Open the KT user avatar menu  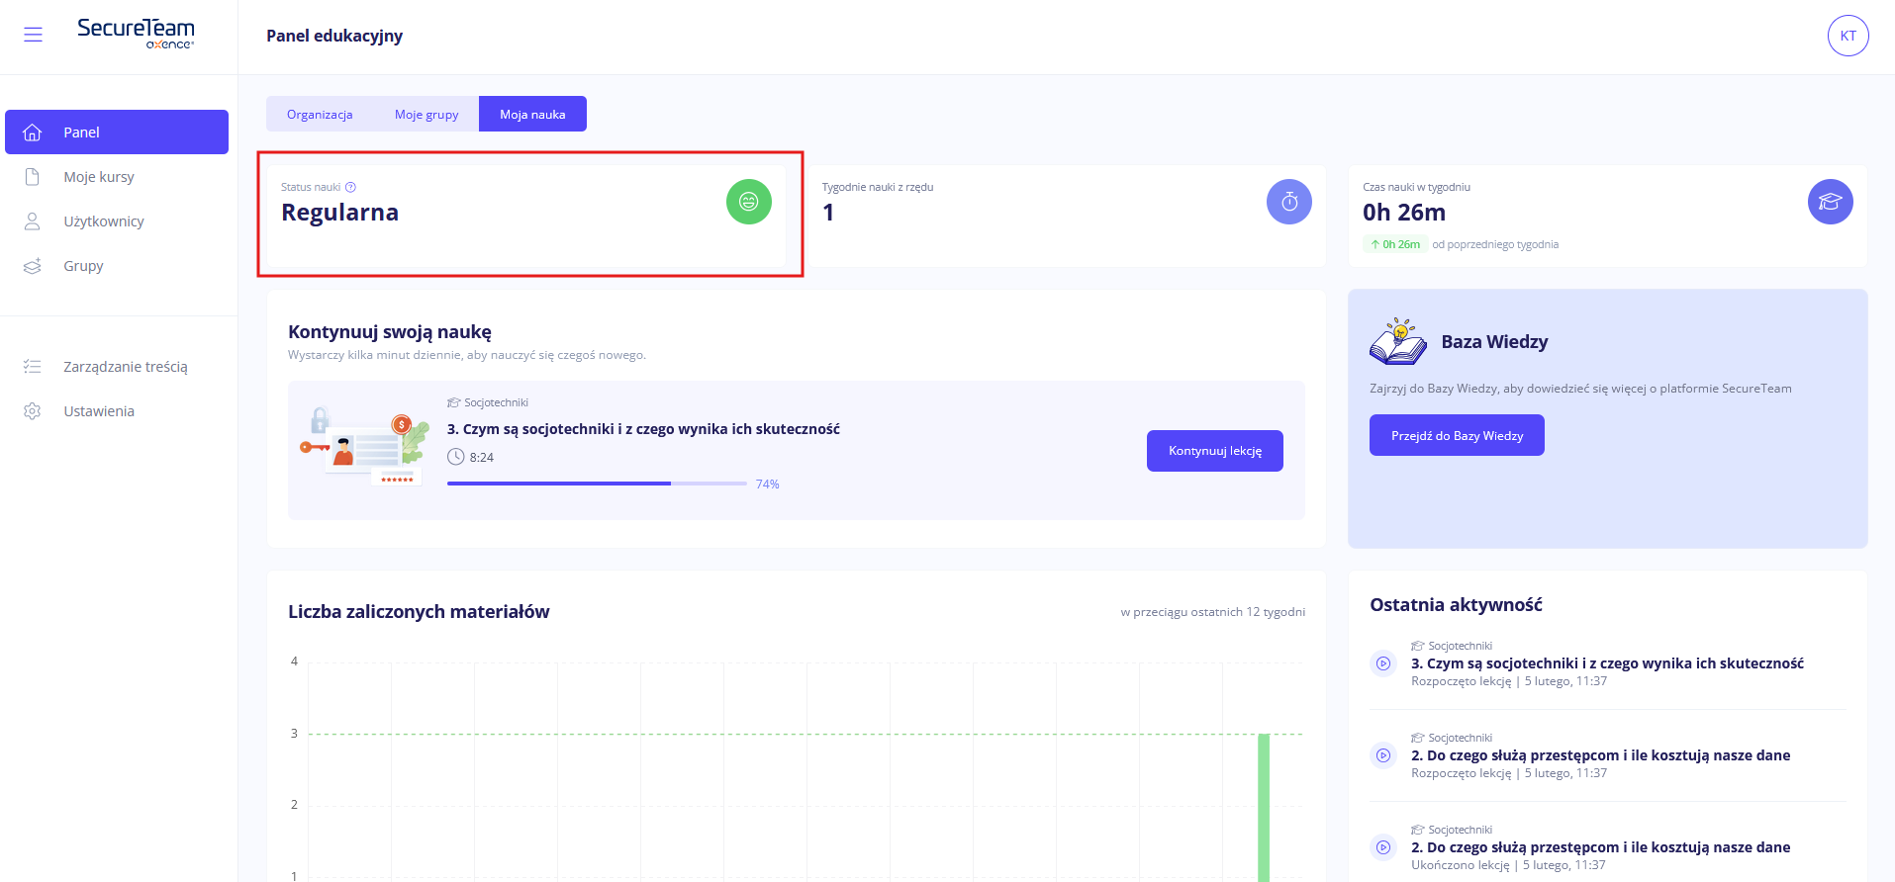(1848, 36)
